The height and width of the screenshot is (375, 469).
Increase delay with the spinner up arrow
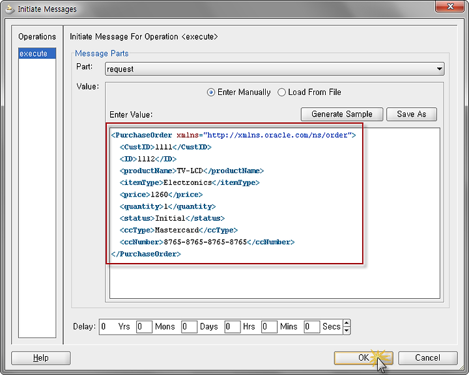tap(347, 324)
